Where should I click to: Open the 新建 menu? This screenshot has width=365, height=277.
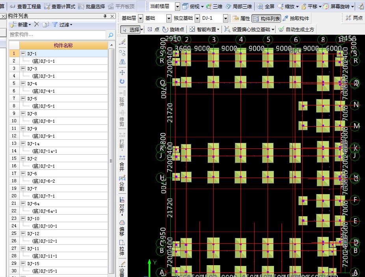[20, 24]
